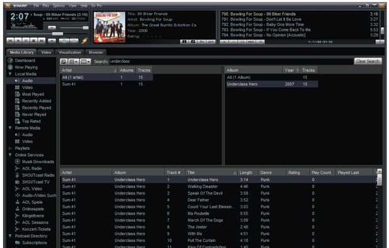The height and width of the screenshot is (248, 389).
Task: Open the View menu
Action: point(72,6)
